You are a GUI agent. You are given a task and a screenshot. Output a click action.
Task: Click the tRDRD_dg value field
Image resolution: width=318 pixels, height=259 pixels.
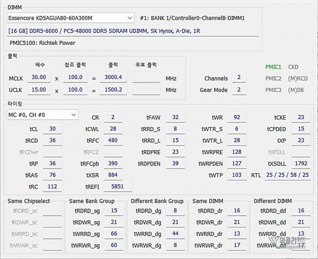[x=175, y=211]
